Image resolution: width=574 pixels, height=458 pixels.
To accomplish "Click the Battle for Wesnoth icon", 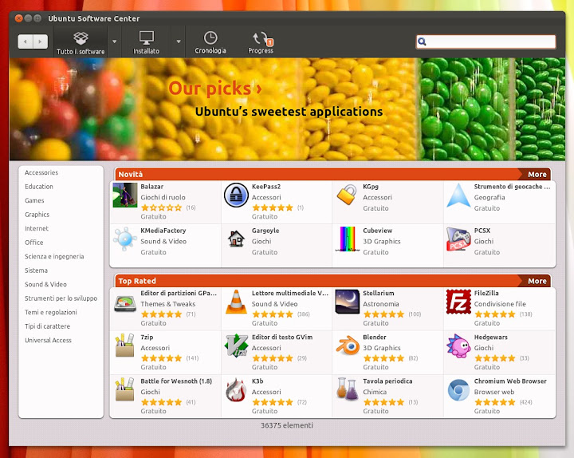I will pos(125,389).
